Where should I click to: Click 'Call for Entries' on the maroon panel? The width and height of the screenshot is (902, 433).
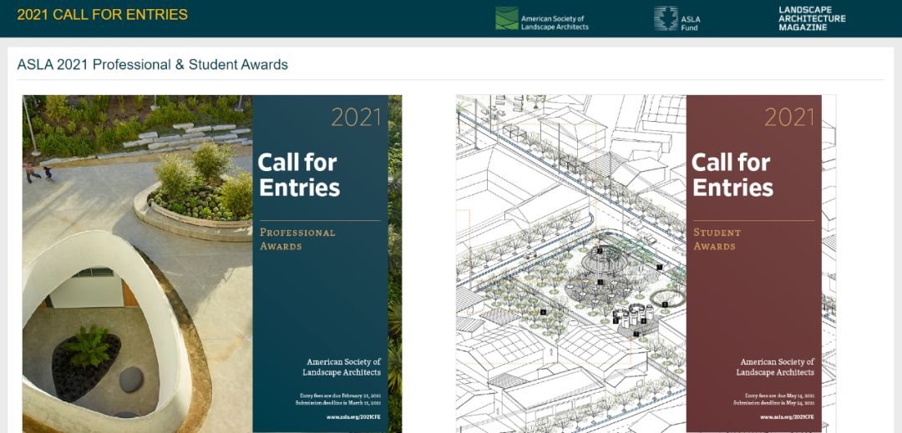pos(732,174)
